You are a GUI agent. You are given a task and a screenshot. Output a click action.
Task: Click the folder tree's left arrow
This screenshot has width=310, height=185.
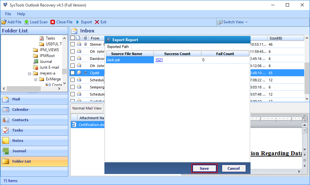click(4, 88)
